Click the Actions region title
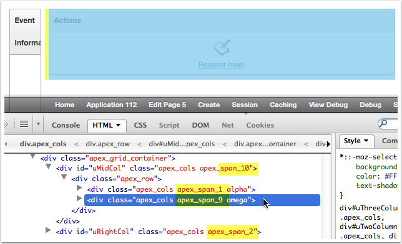Image resolution: width=402 pixels, height=244 pixels. [67, 21]
